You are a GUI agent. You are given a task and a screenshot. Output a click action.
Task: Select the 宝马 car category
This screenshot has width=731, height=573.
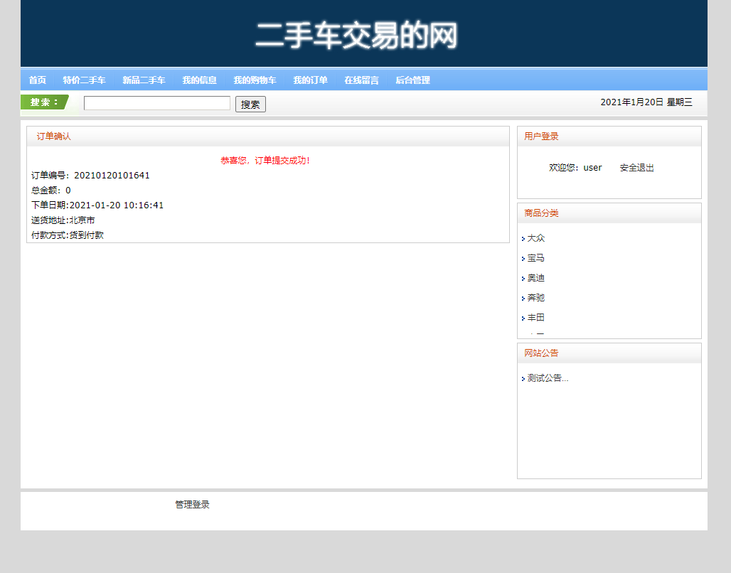[535, 258]
